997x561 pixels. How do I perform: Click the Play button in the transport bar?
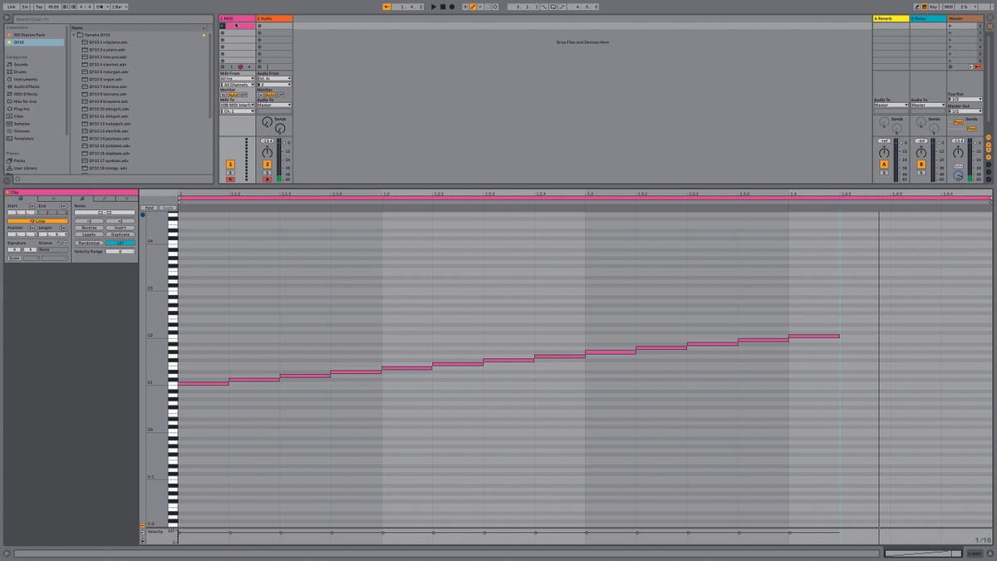pos(435,6)
